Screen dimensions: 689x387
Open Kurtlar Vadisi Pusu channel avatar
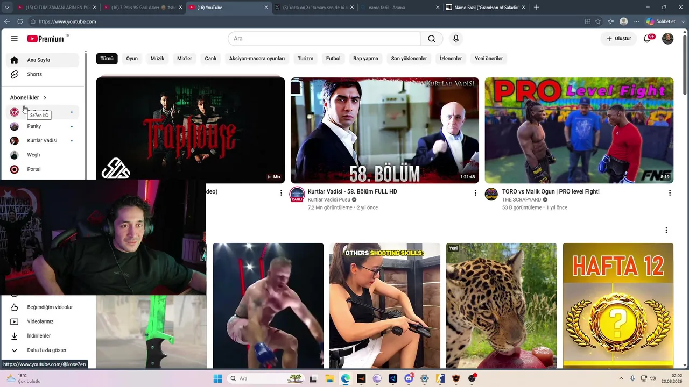[x=297, y=194]
